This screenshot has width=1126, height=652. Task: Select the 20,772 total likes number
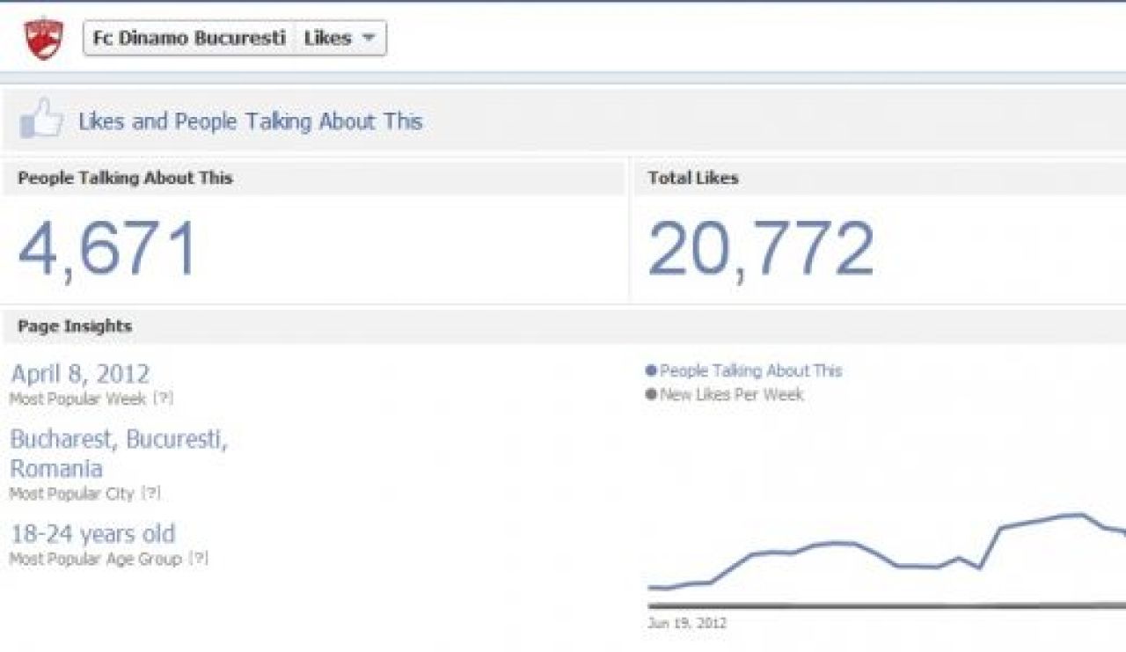tap(762, 249)
